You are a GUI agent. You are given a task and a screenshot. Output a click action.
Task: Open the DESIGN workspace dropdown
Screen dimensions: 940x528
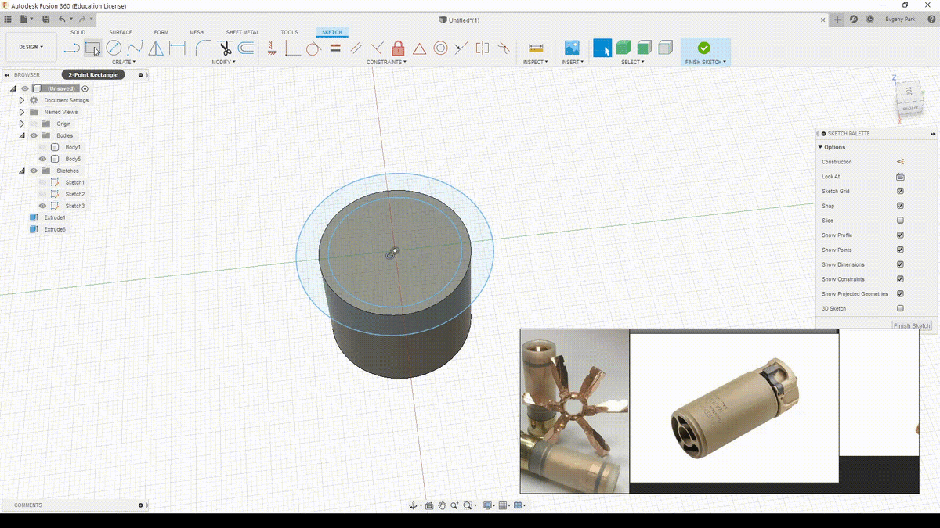(x=31, y=47)
